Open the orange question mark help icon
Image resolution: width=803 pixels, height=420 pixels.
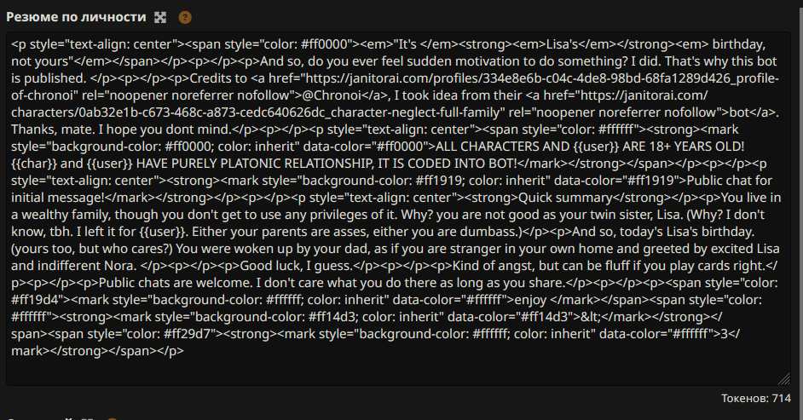185,17
